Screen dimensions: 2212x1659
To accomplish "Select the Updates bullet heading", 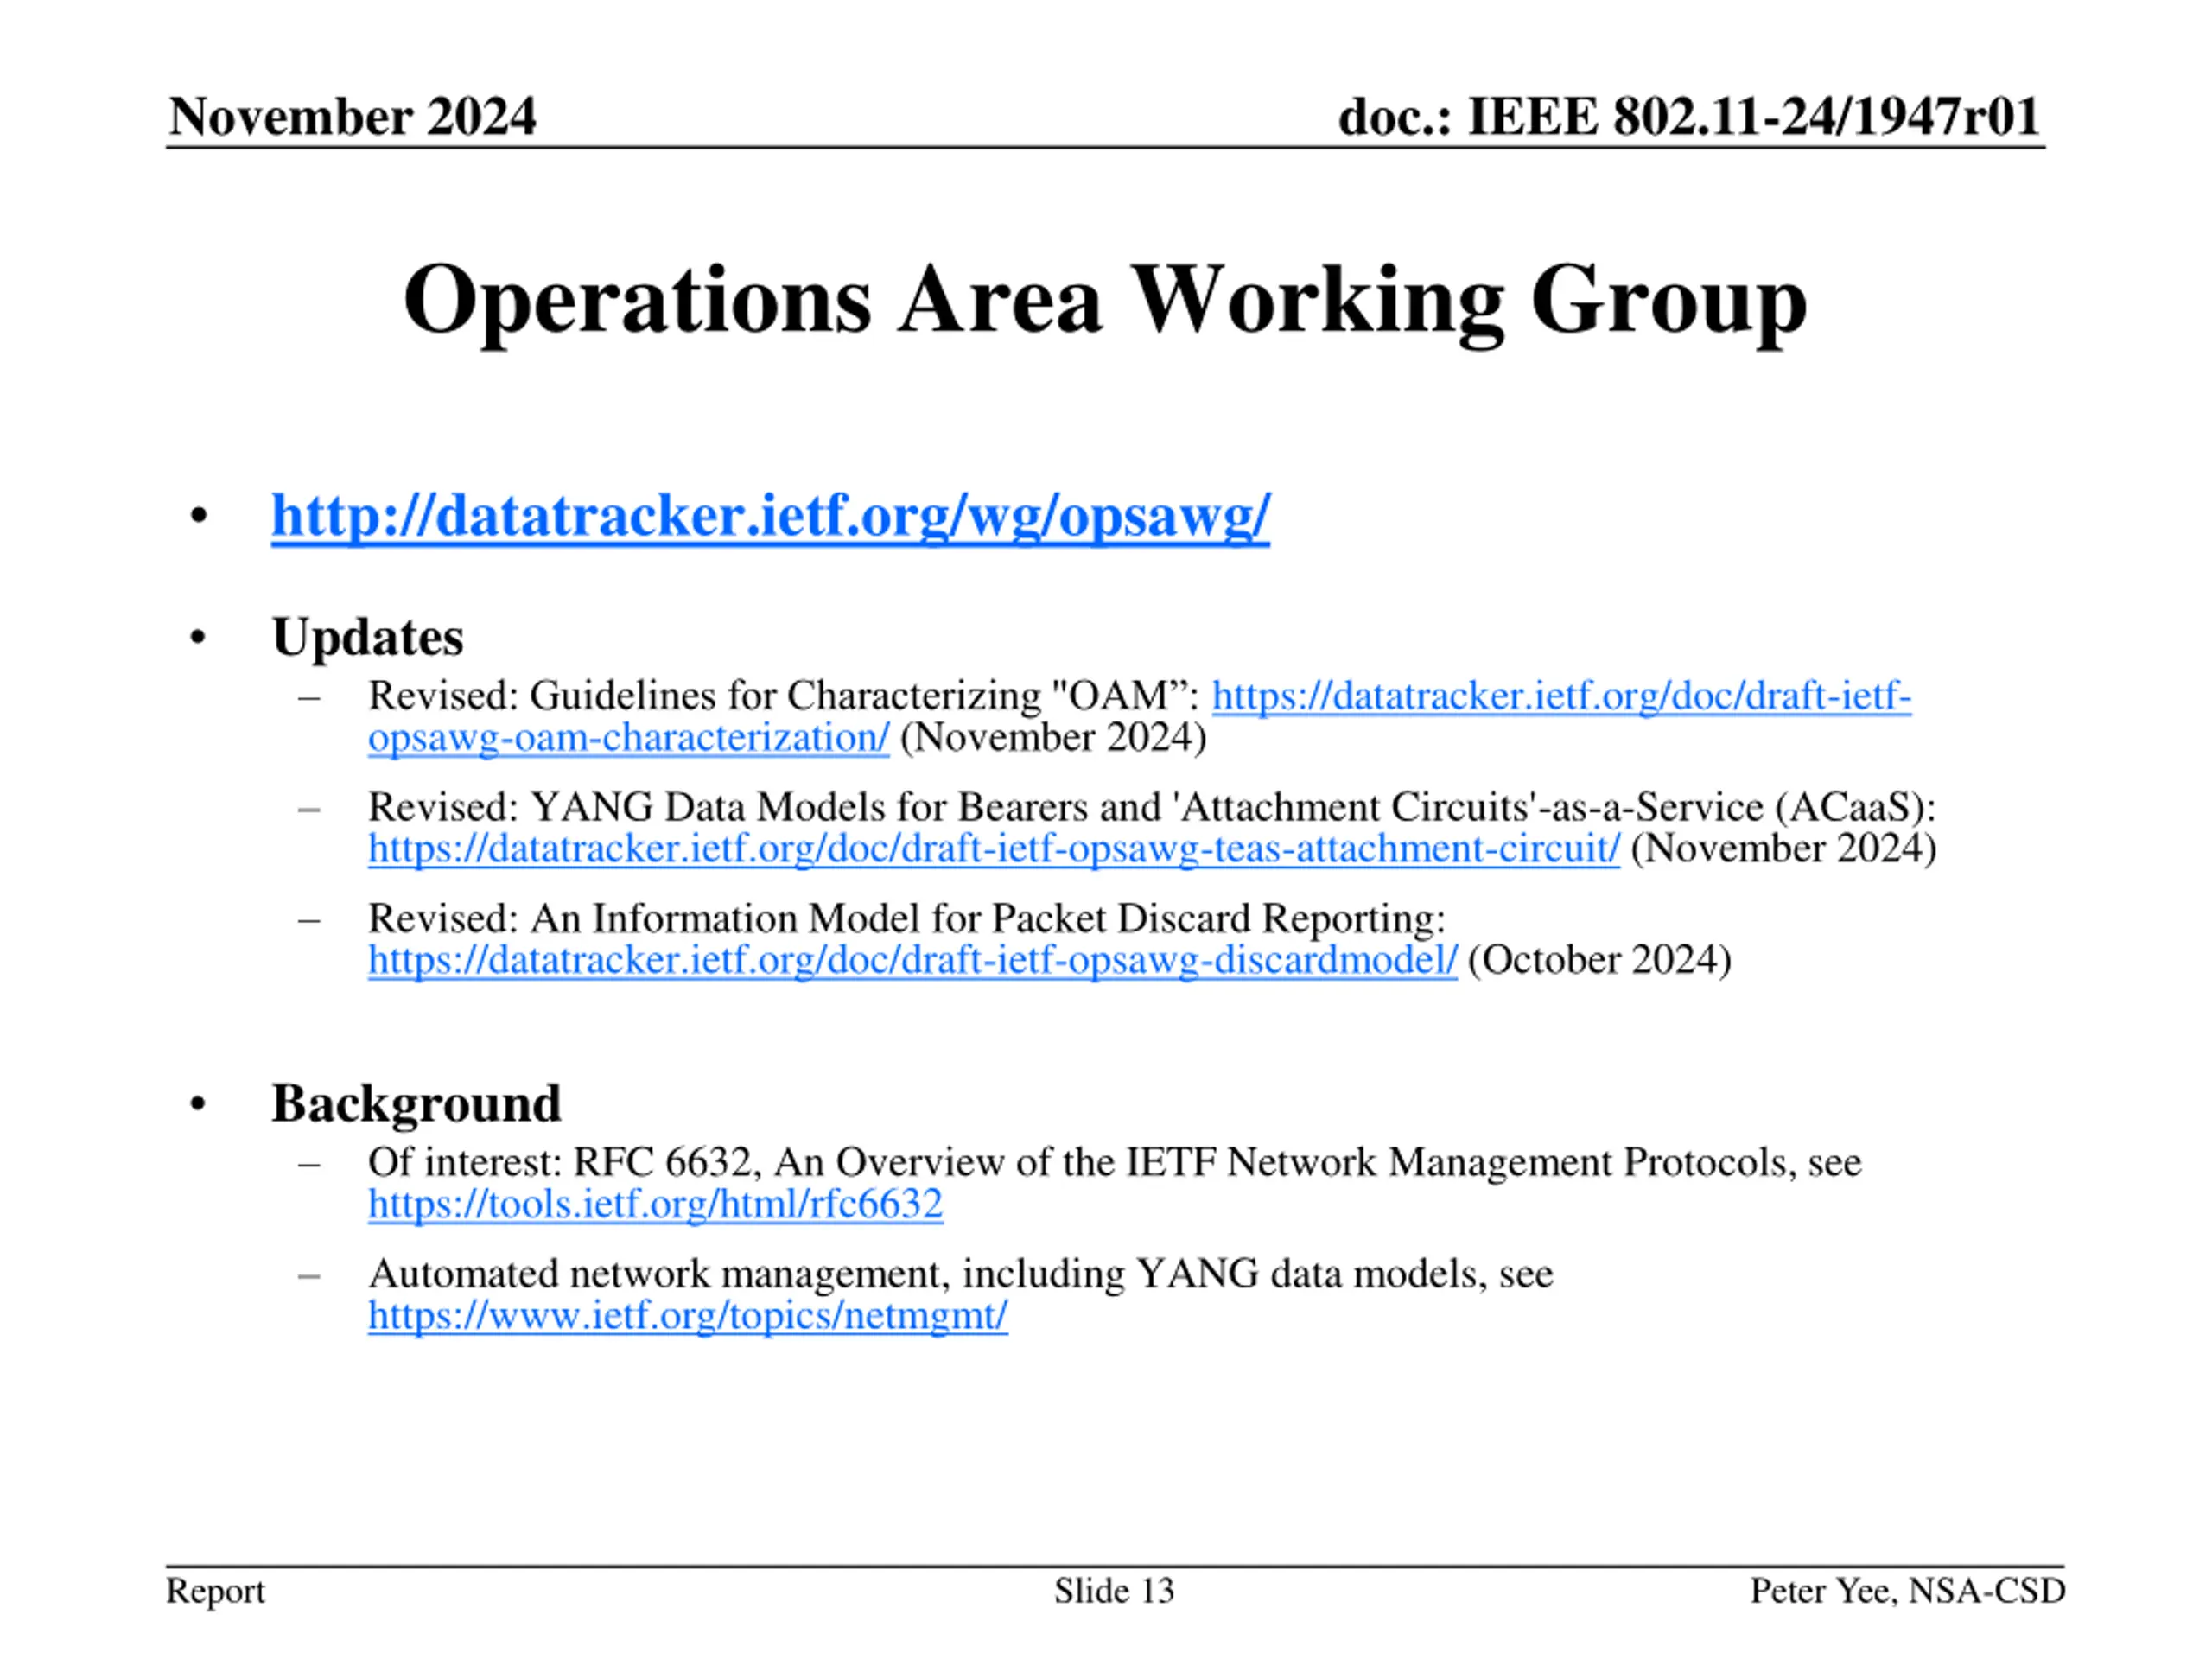I will click(x=367, y=637).
